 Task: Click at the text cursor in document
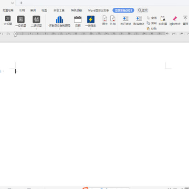coord(15,71)
